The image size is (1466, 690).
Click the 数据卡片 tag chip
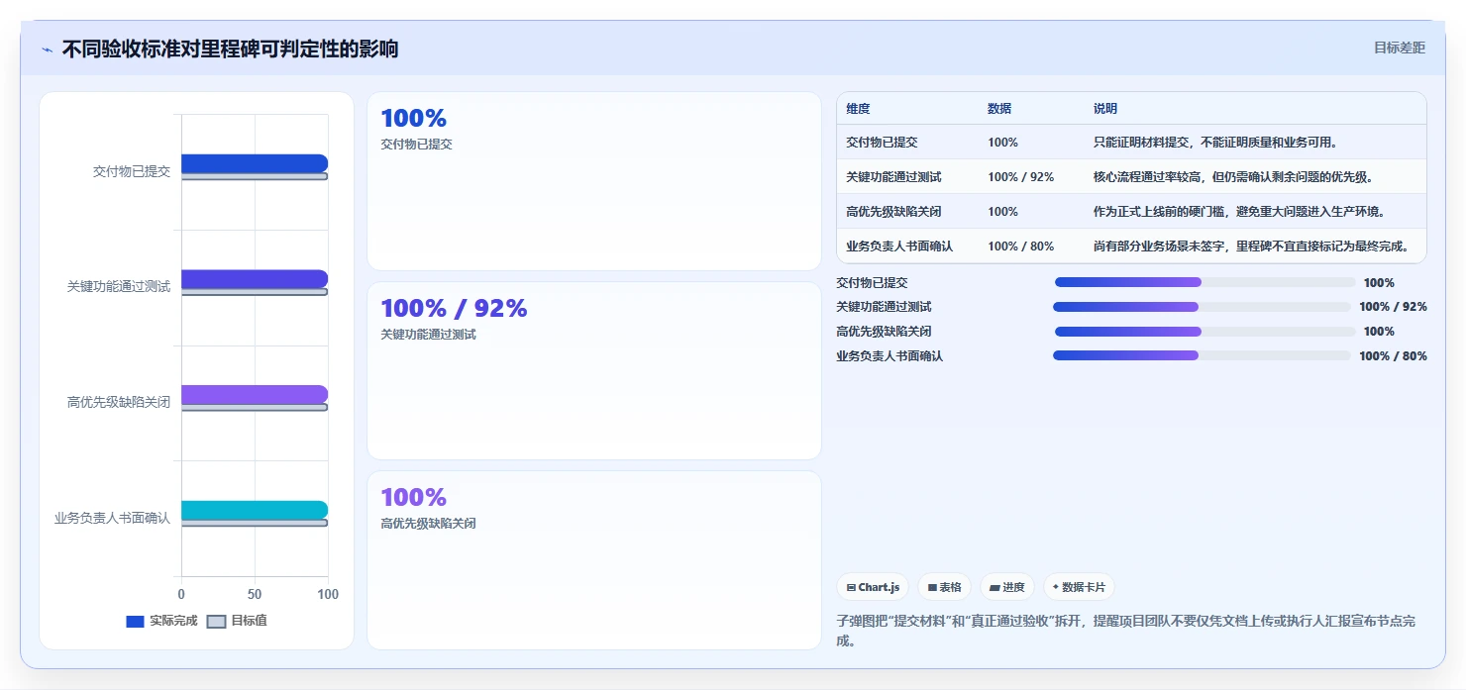click(1079, 587)
